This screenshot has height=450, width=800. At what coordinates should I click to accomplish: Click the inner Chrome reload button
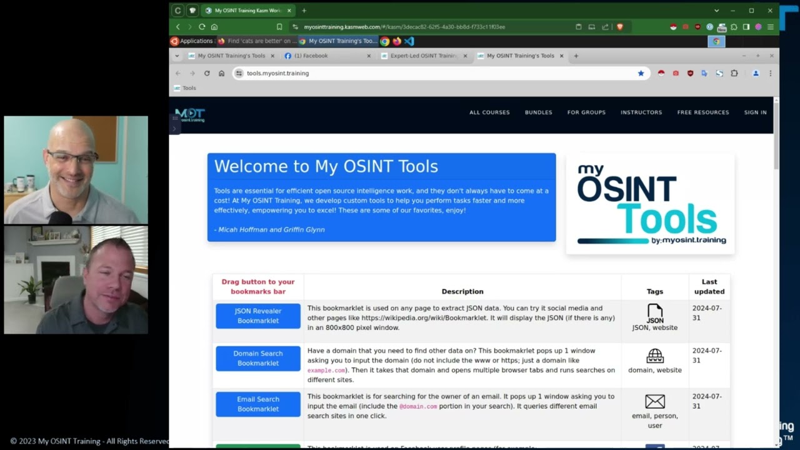point(207,73)
